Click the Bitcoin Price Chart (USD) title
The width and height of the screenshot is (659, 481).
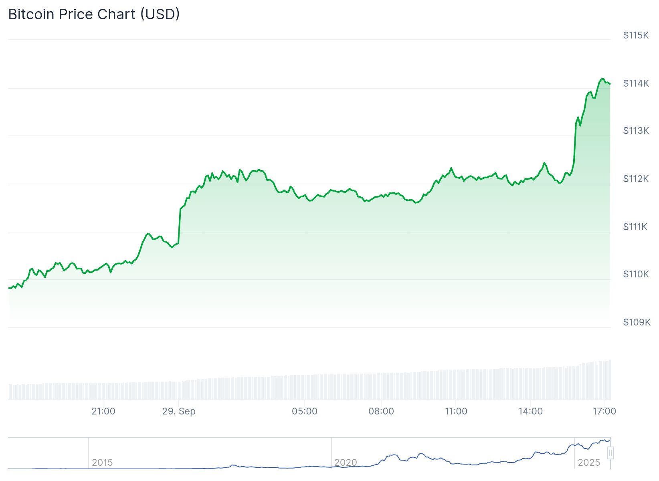94,14
